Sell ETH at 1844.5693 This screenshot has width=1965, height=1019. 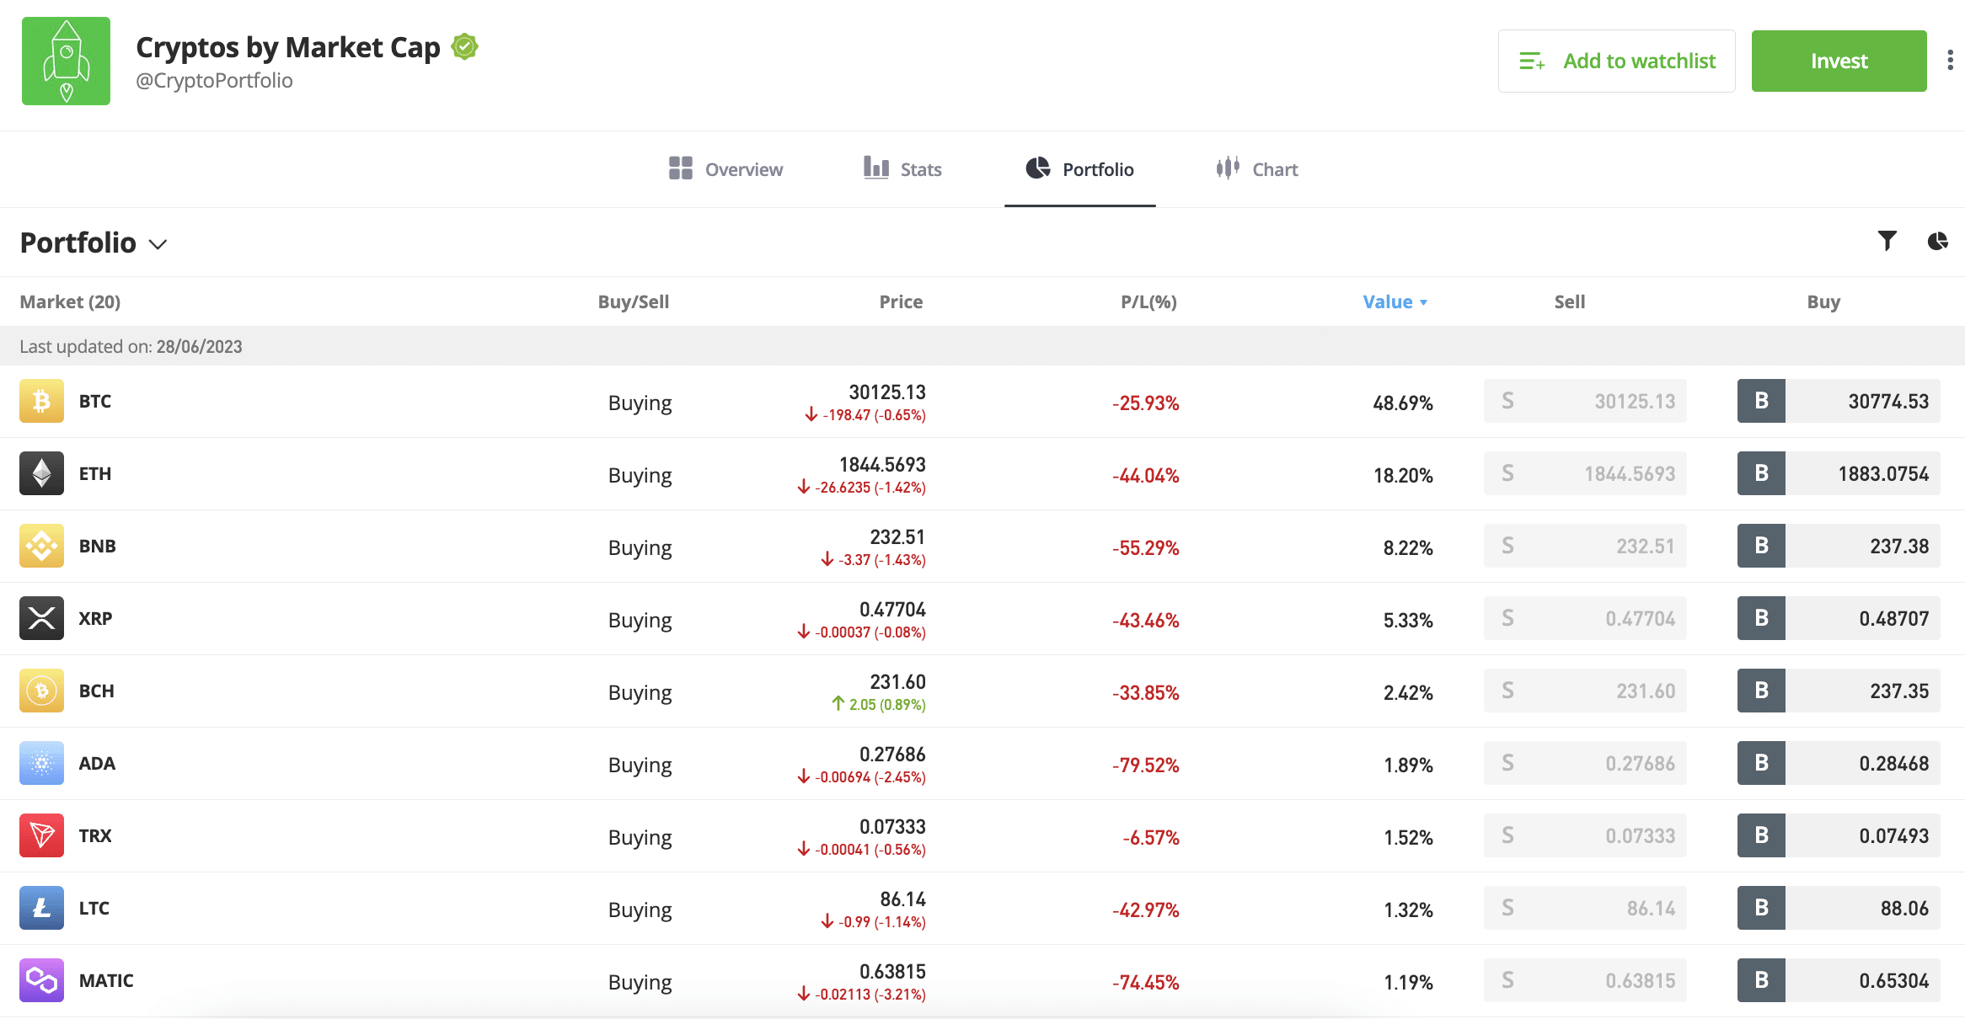(x=1585, y=473)
